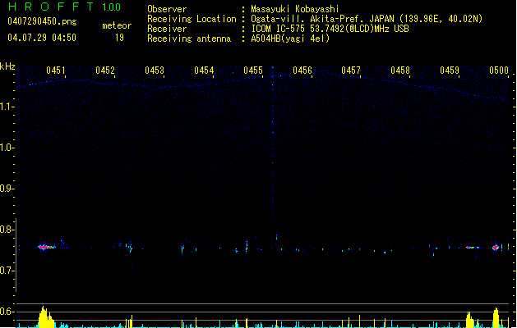Click the date stamp 04.07.29 04:50
Image resolution: width=517 pixels, height=328 pixels.
click(x=42, y=38)
